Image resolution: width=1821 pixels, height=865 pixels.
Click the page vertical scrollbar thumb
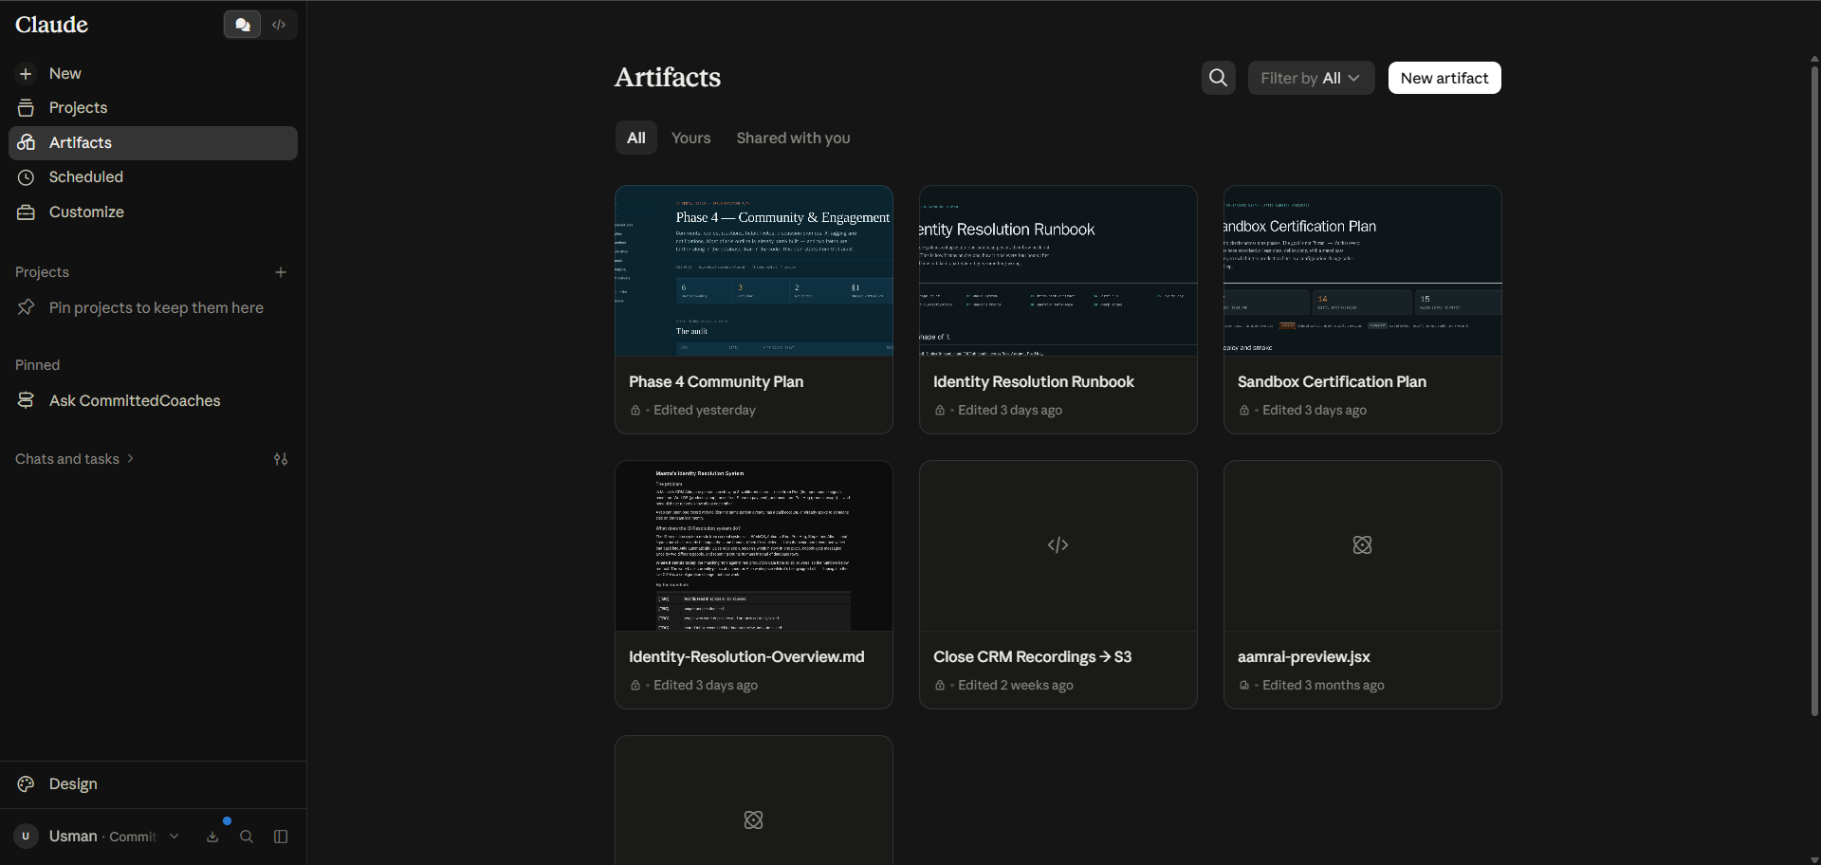[x=1814, y=389]
